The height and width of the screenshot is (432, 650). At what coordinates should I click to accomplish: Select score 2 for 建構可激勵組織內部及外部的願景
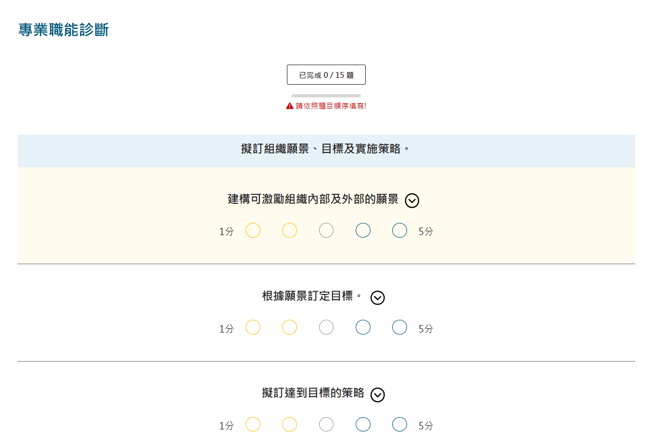tap(290, 231)
